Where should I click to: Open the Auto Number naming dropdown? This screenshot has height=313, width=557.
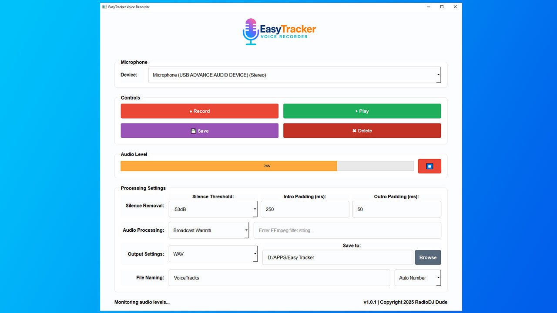pyautogui.click(x=417, y=278)
